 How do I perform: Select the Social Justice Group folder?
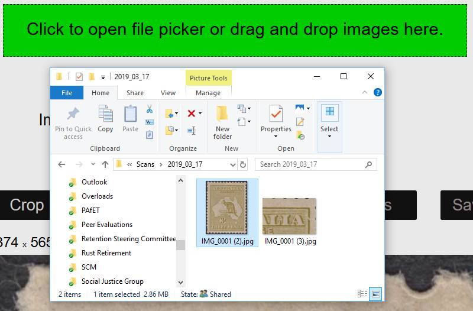112,281
